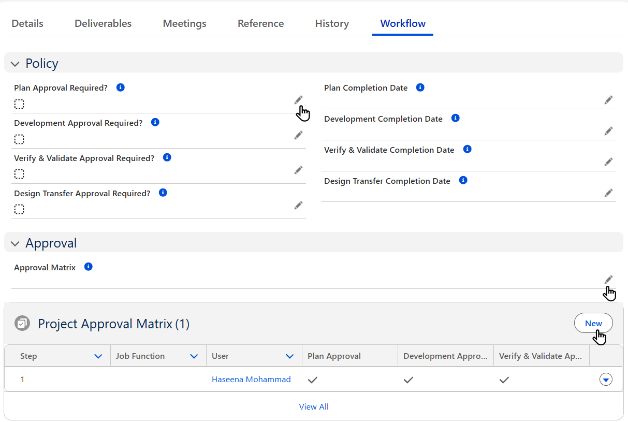628x422 pixels.
Task: Open the Step column header dropdown
Action: click(98, 355)
